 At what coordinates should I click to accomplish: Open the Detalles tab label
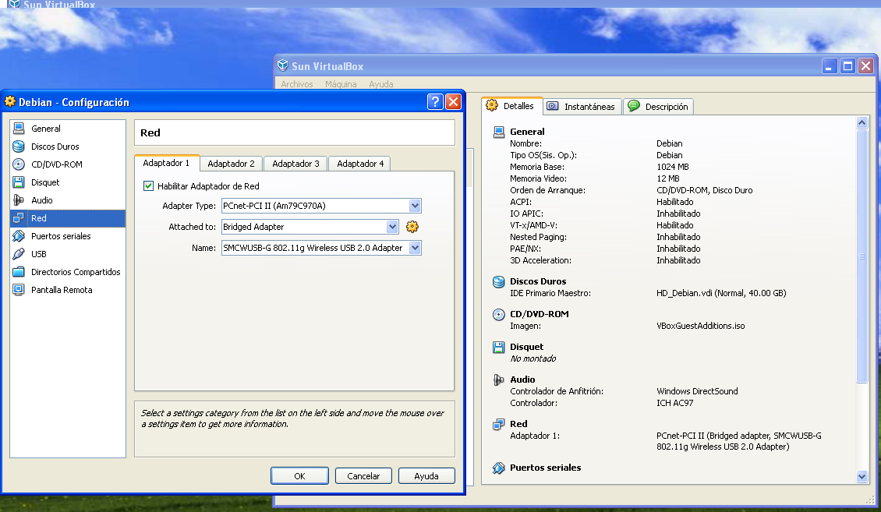click(518, 106)
